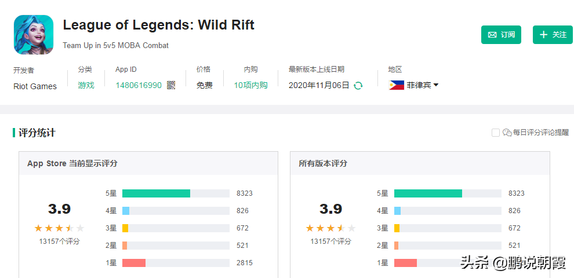The image size is (574, 278).
Task: Open the 游戏 category link
Action: [x=86, y=85]
